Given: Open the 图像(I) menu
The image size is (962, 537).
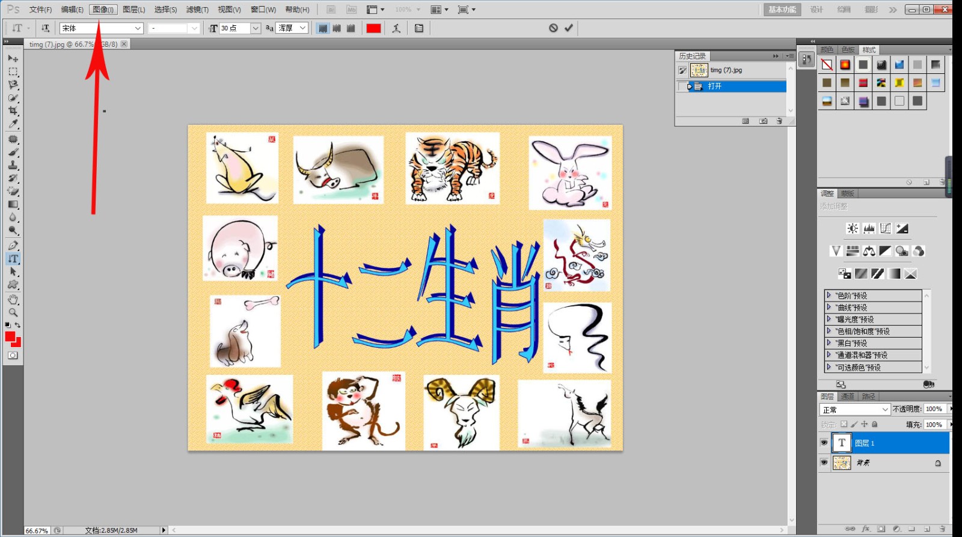Looking at the screenshot, I should tap(103, 10).
